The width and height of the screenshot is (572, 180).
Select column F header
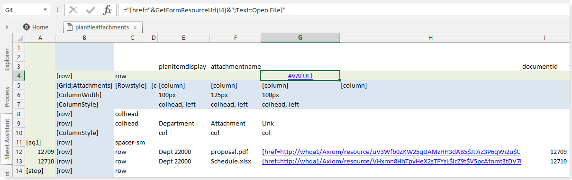(235, 38)
